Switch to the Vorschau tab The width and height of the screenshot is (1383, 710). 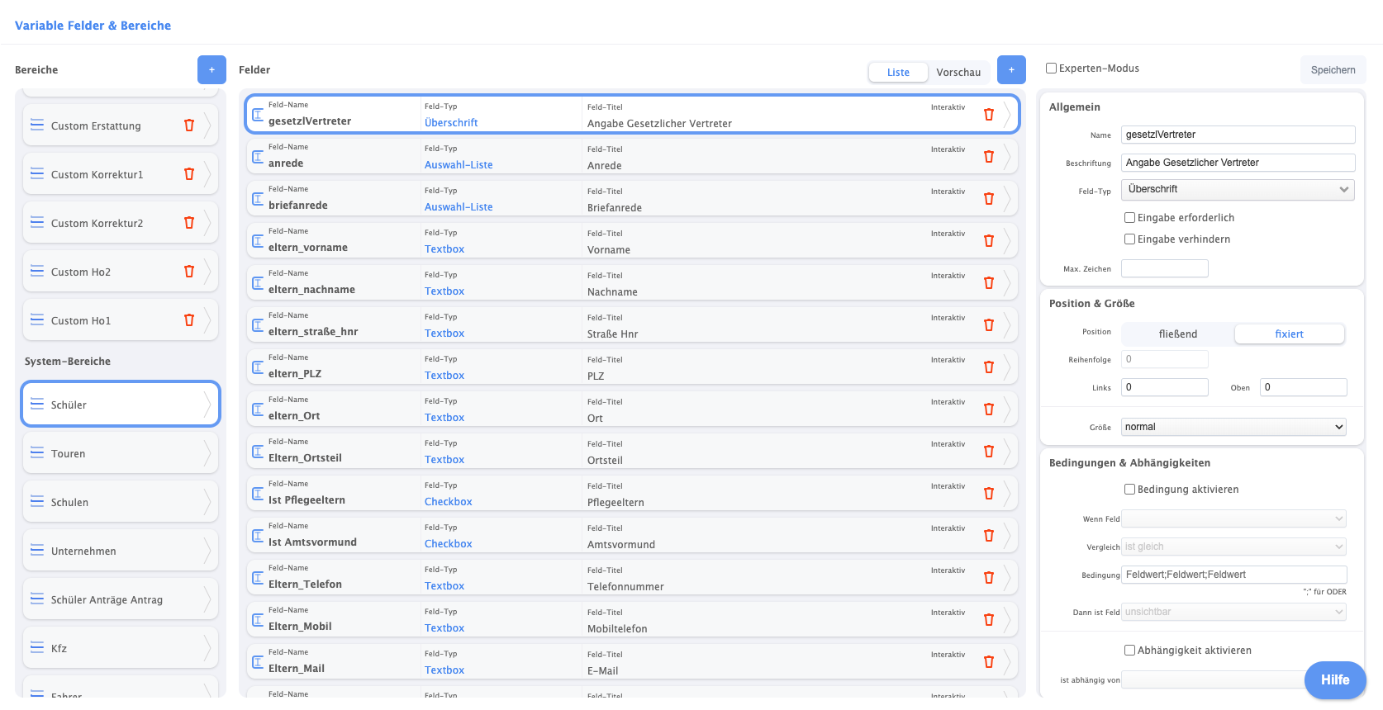tap(958, 73)
